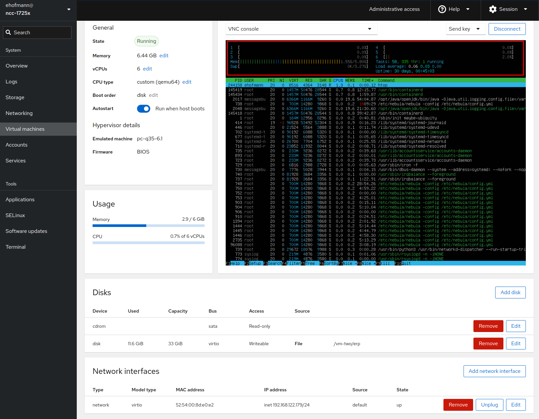Edit the vCPUs count link
Viewport: 539px width, 419px height.
click(x=147, y=69)
